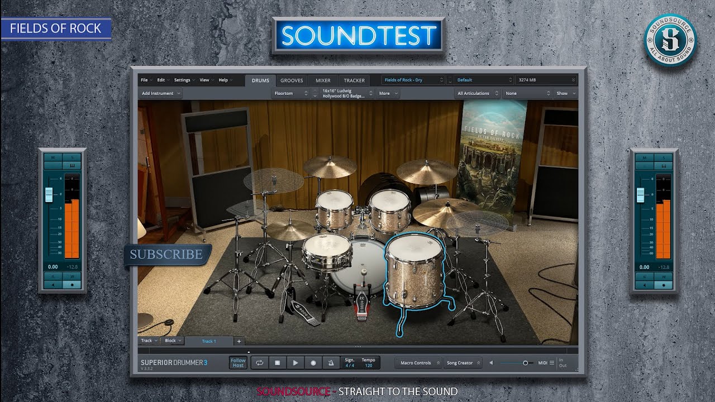Open the None dropdown

(528, 93)
